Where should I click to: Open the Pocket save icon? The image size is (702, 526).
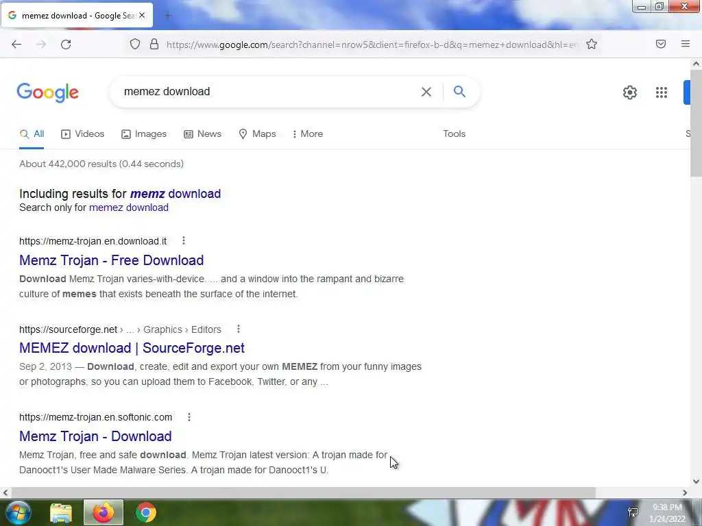click(x=661, y=44)
